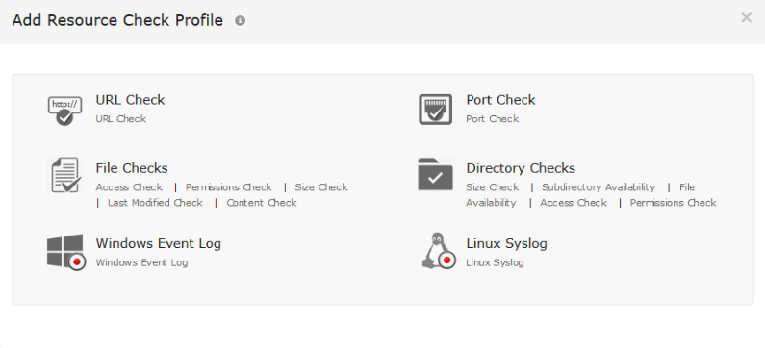Select File Permissions Check link
The width and height of the screenshot is (765, 348).
tap(228, 187)
